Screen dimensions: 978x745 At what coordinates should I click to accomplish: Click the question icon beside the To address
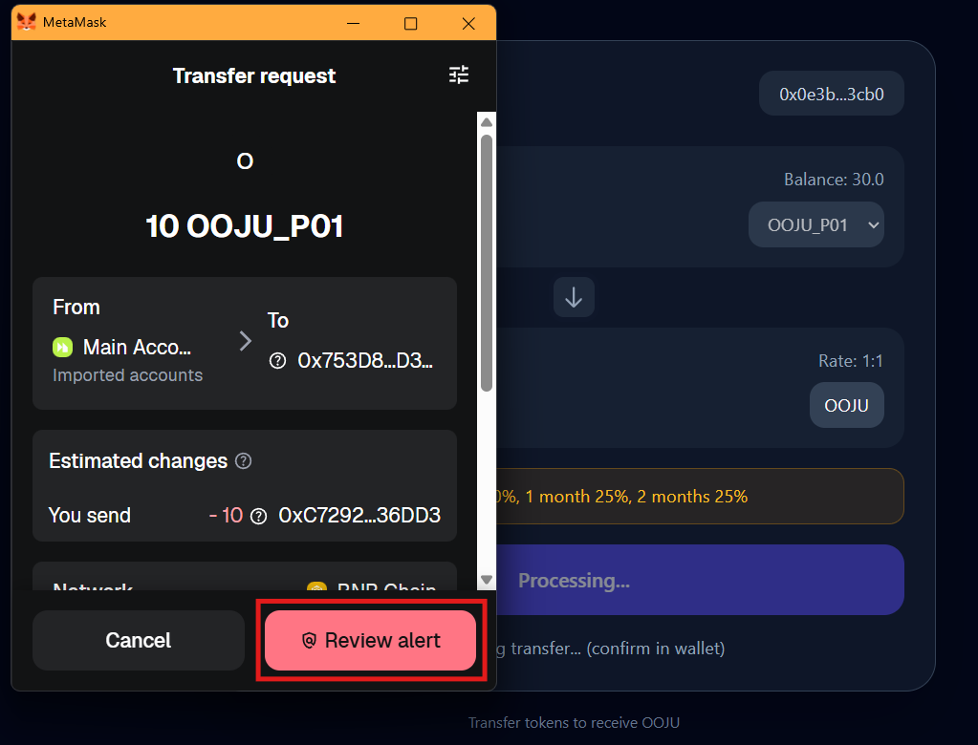(x=278, y=361)
